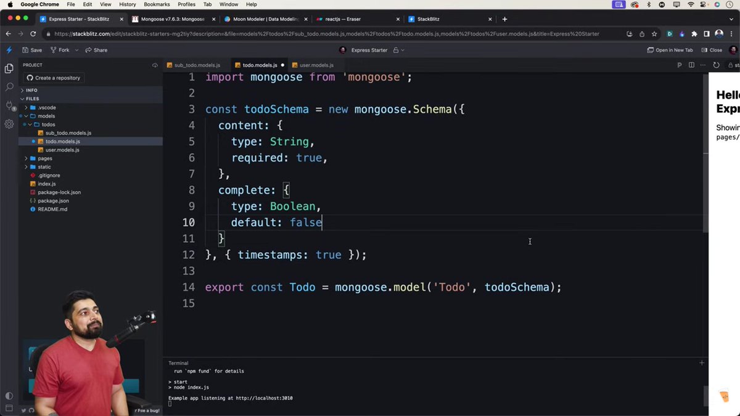Select the Search icon in sidebar

[9, 87]
